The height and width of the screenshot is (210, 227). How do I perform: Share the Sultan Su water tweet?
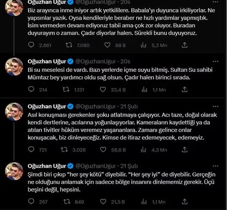tap(184, 90)
